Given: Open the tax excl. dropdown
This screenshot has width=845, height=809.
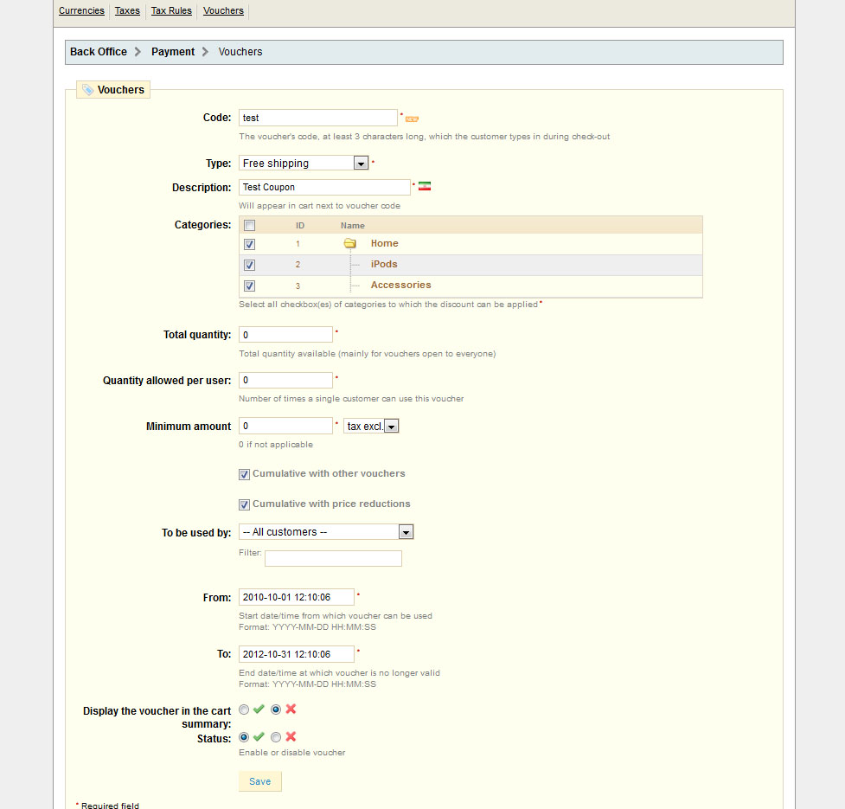Looking at the screenshot, I should [x=371, y=426].
